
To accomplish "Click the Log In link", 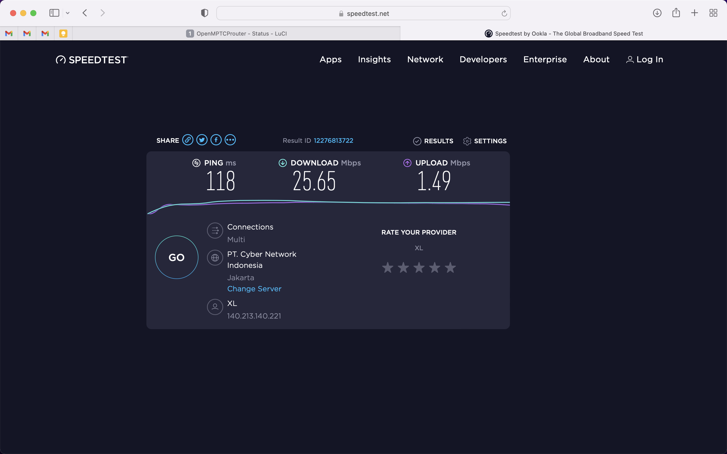I will coord(644,60).
